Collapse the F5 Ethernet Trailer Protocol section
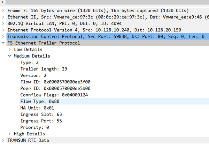 click(3, 43)
